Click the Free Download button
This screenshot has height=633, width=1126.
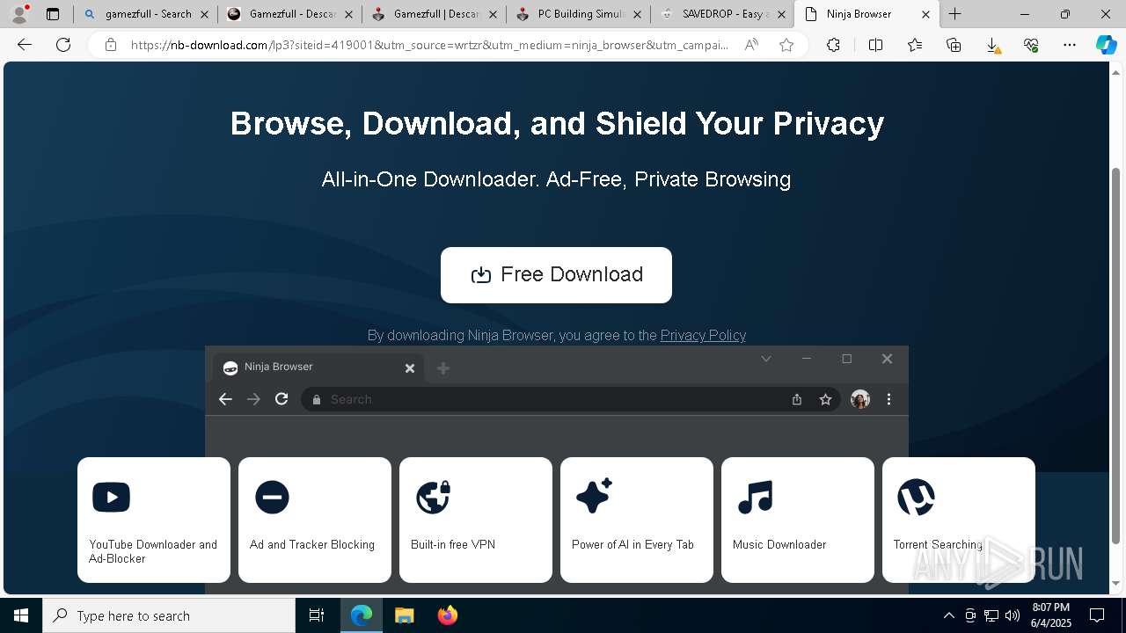(556, 275)
